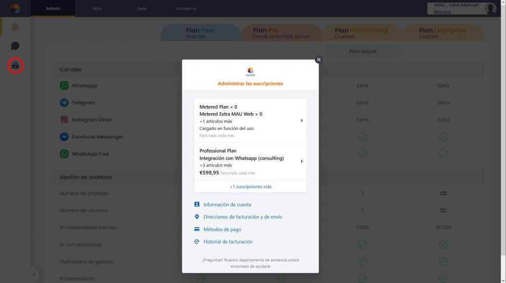This screenshot has width=506, height=283.
Task: Open the chat bubble sidebar icon
Action: click(x=15, y=46)
